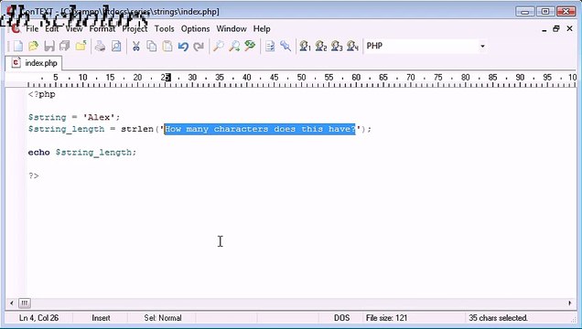Image resolution: width=582 pixels, height=329 pixels.
Task: Paste with the clipboard icon
Action: click(x=167, y=46)
